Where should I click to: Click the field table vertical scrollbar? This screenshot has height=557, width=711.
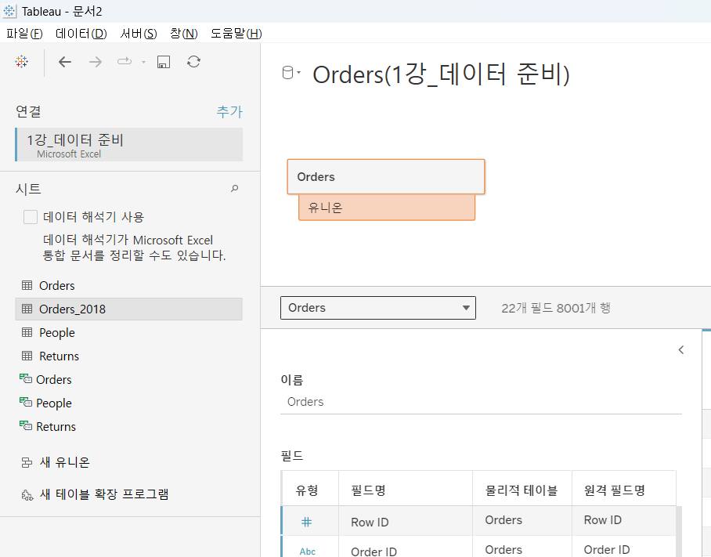679,532
